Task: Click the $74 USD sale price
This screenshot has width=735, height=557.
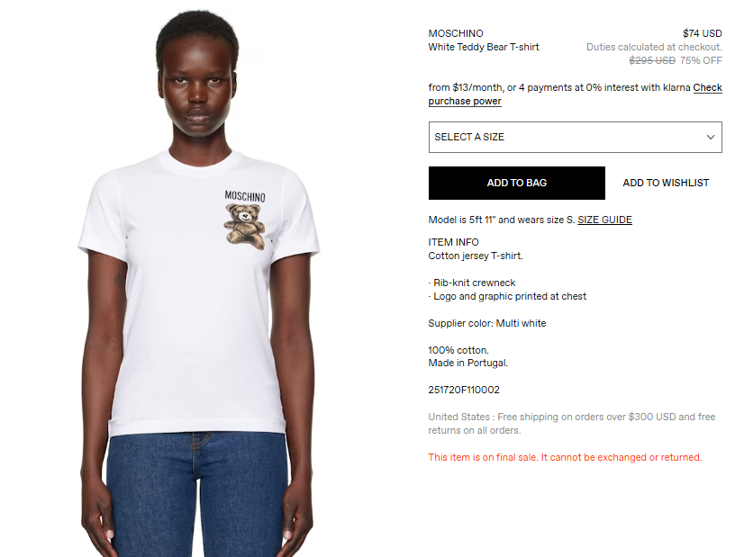Action: coord(703,33)
